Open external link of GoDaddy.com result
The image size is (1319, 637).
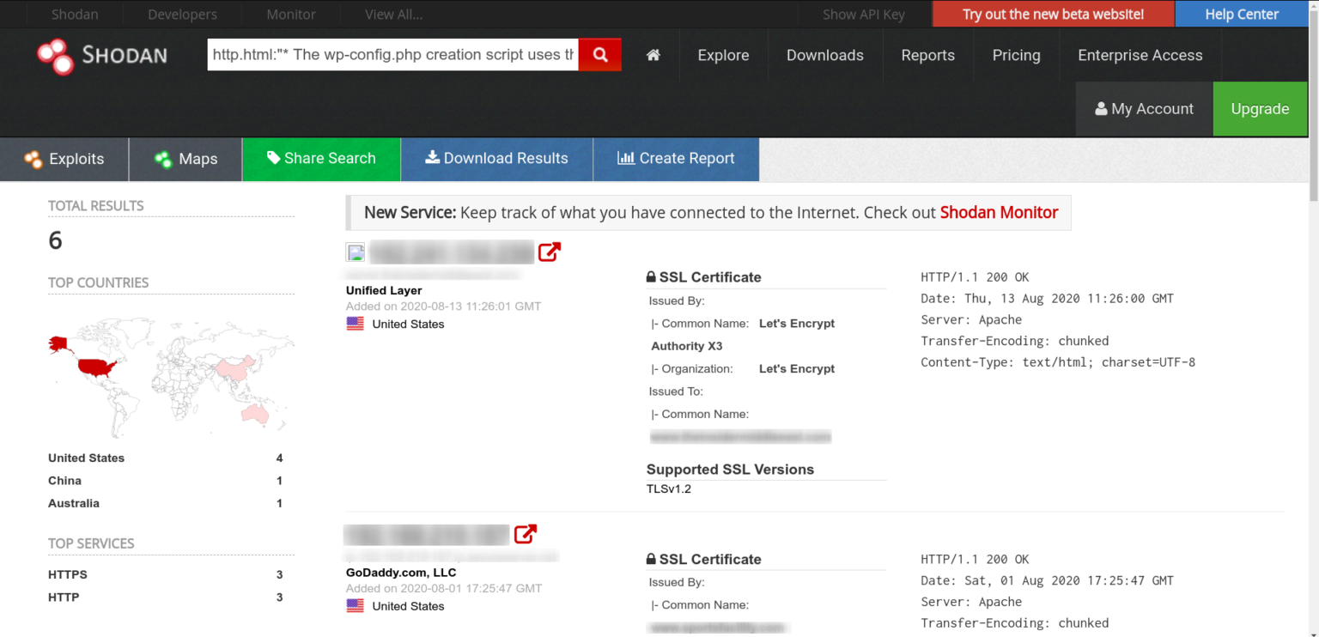tap(526, 534)
